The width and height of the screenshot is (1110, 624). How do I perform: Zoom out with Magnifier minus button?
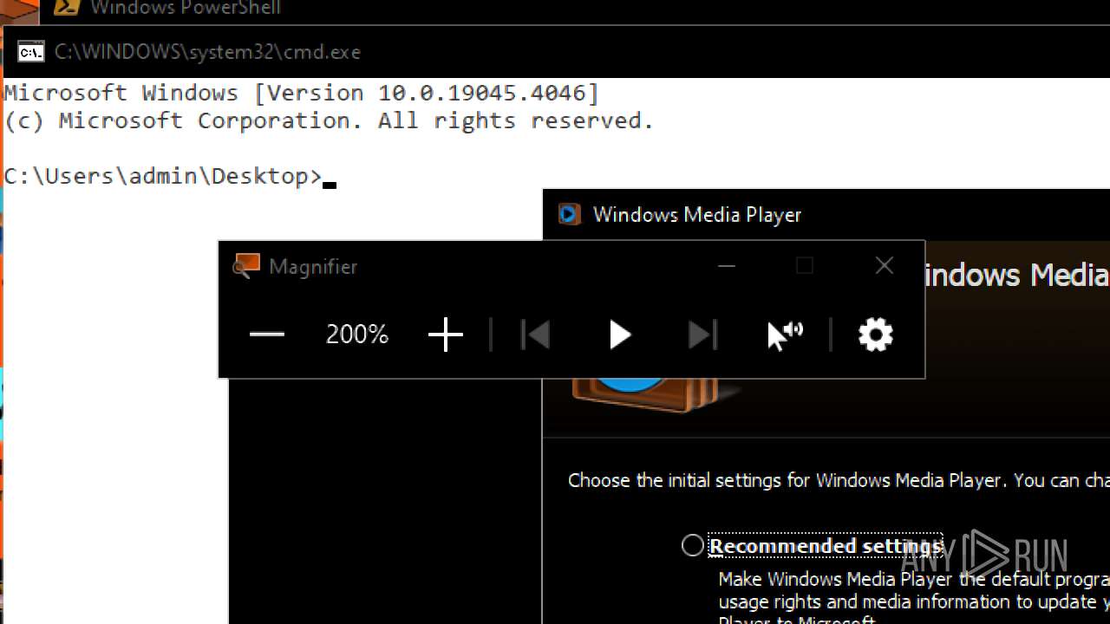[267, 335]
